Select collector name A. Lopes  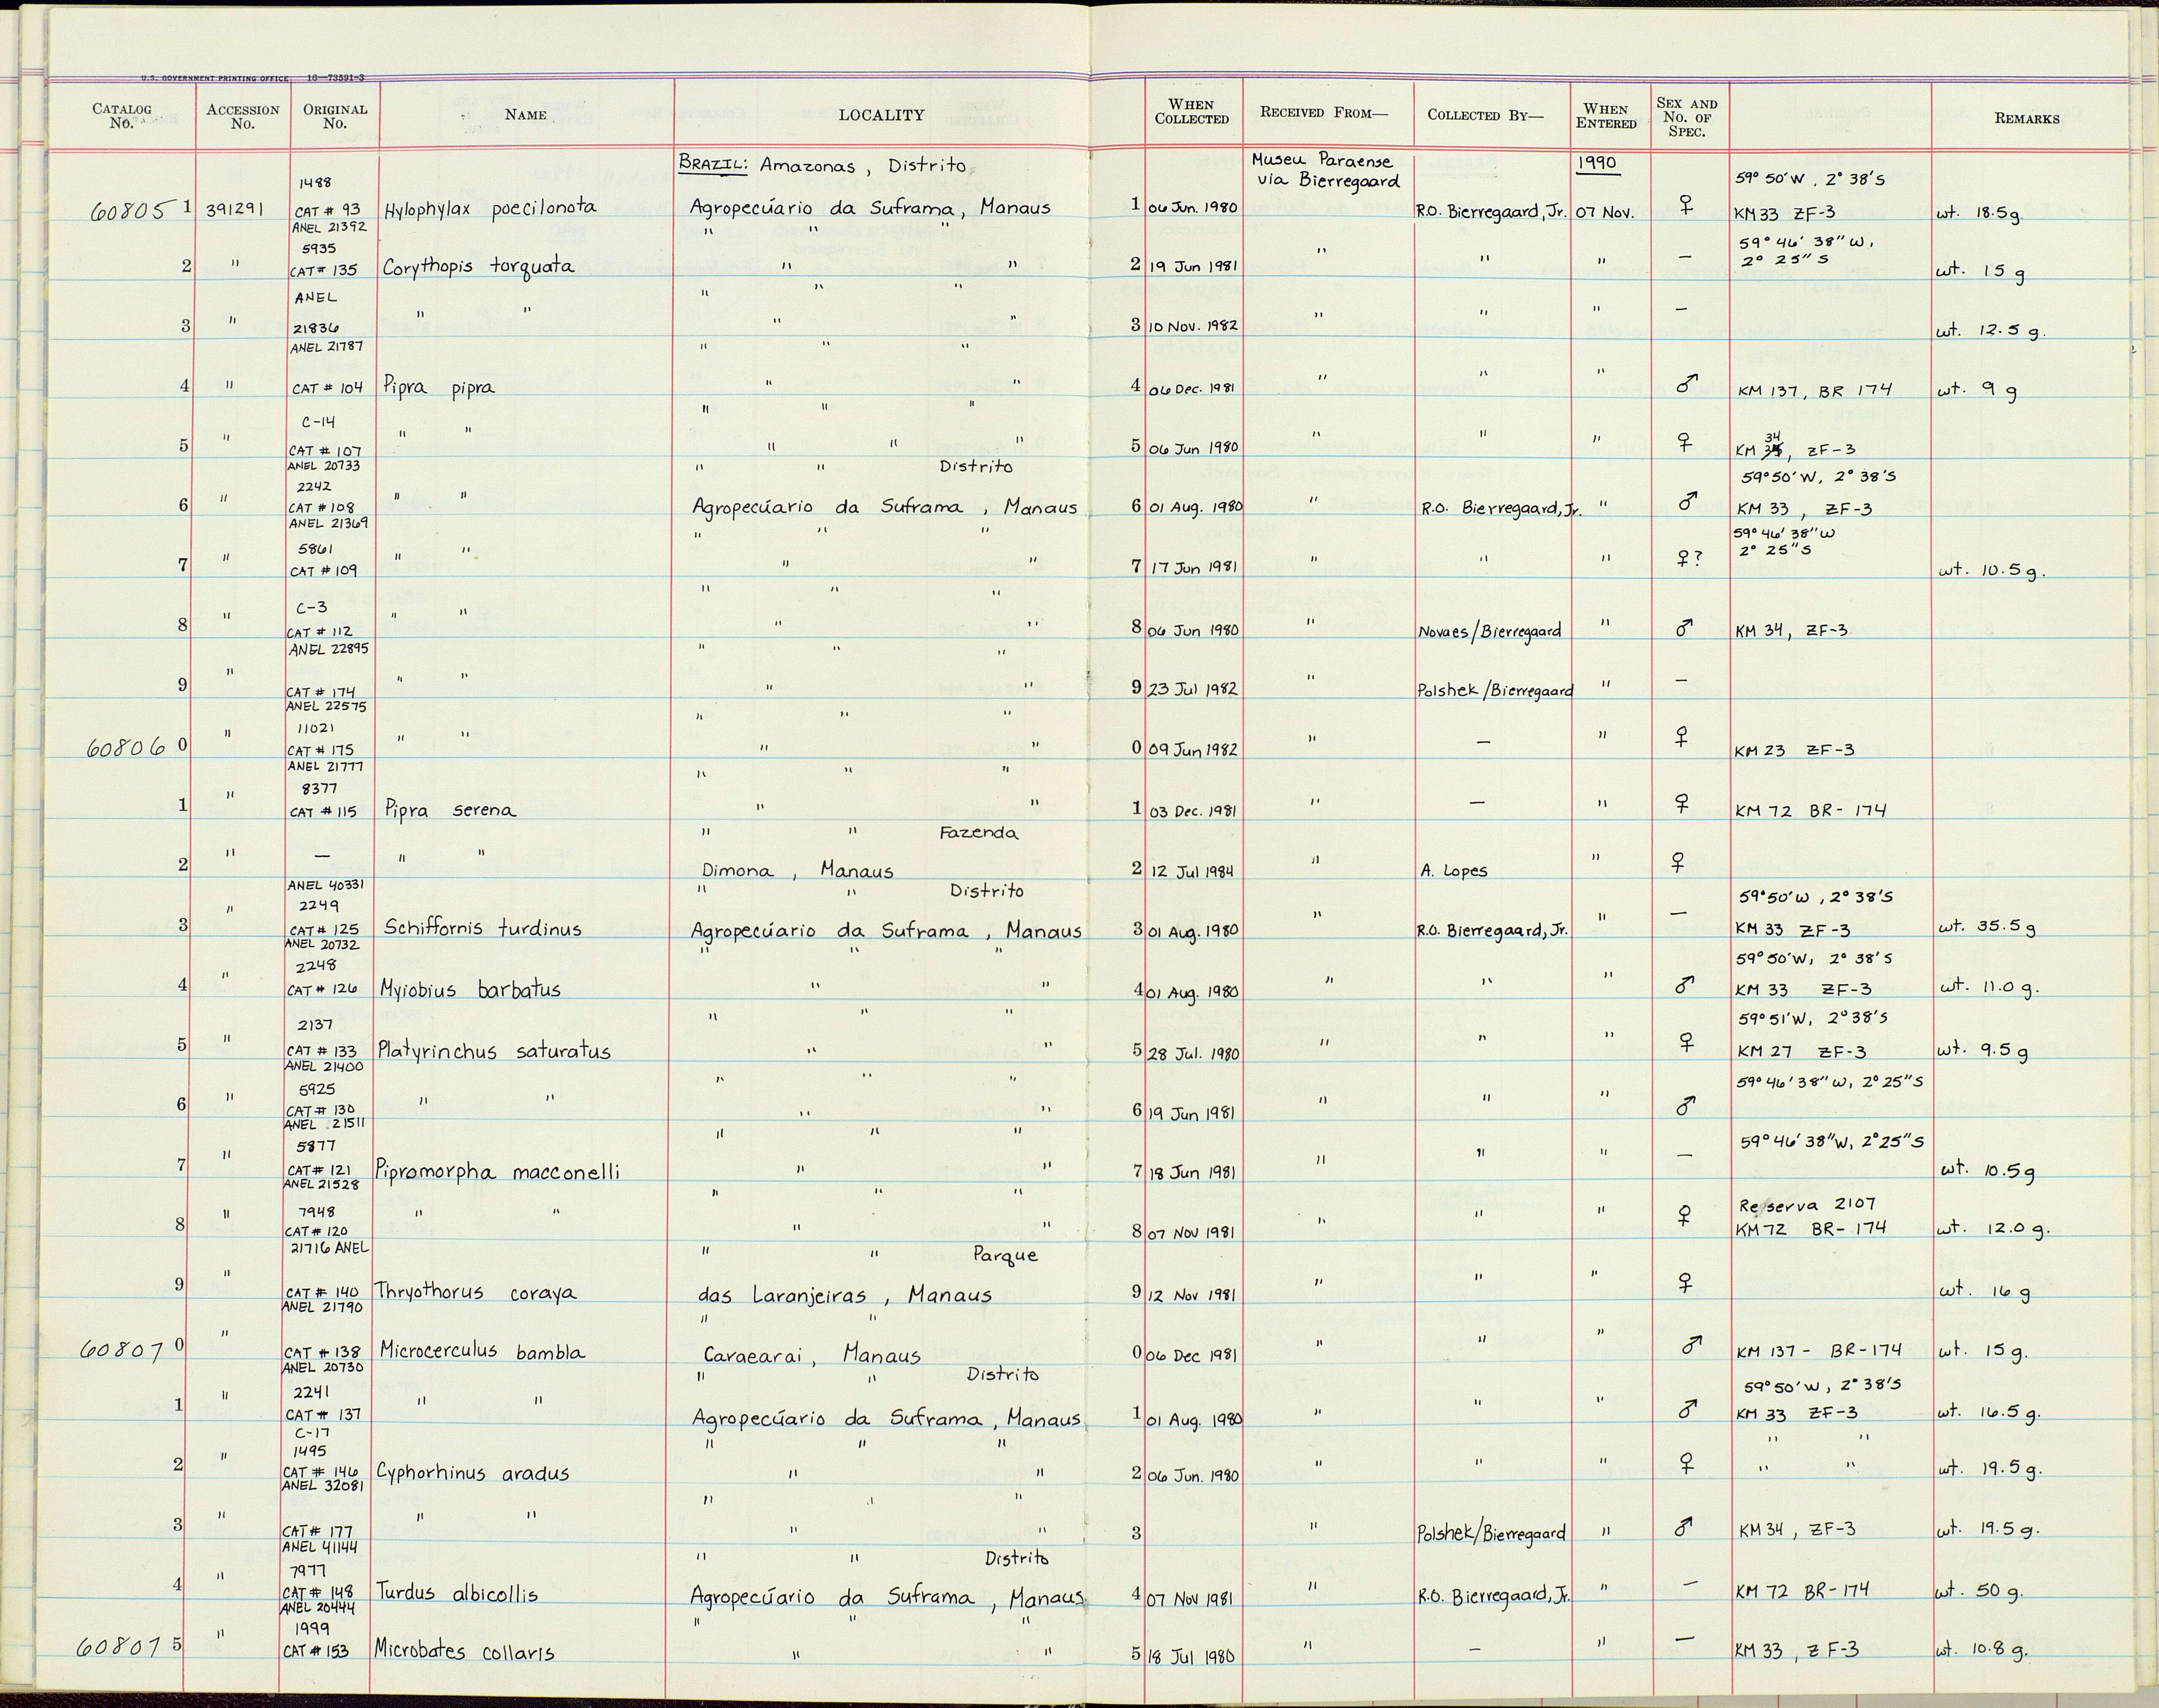tap(1453, 871)
